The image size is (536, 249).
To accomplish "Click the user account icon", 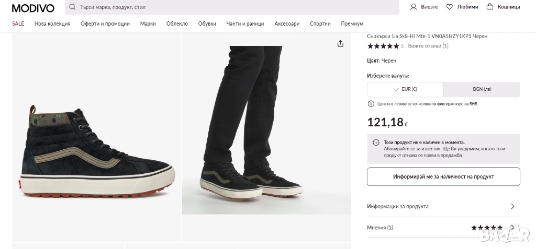I will 414,7.
